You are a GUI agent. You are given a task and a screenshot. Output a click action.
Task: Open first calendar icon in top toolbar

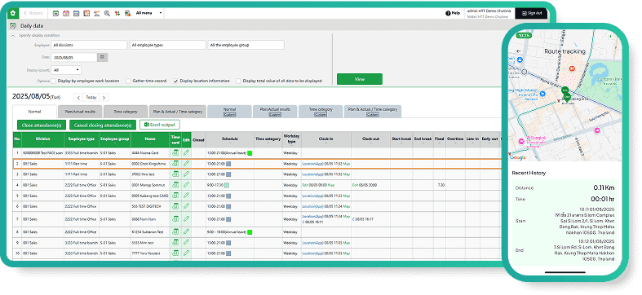pos(56,13)
